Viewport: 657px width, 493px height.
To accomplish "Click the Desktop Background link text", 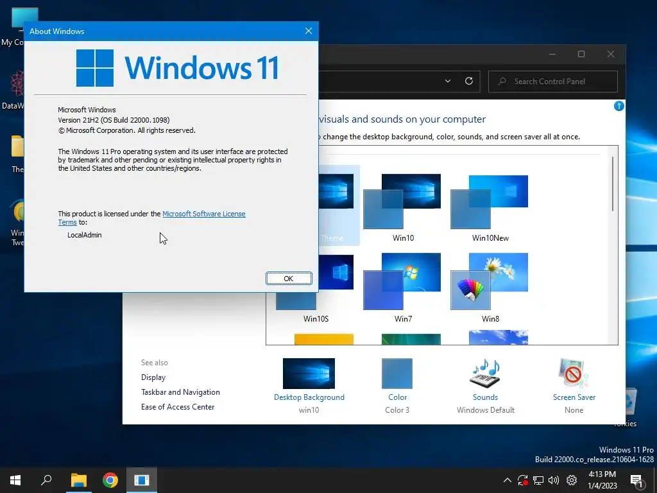I will point(309,397).
